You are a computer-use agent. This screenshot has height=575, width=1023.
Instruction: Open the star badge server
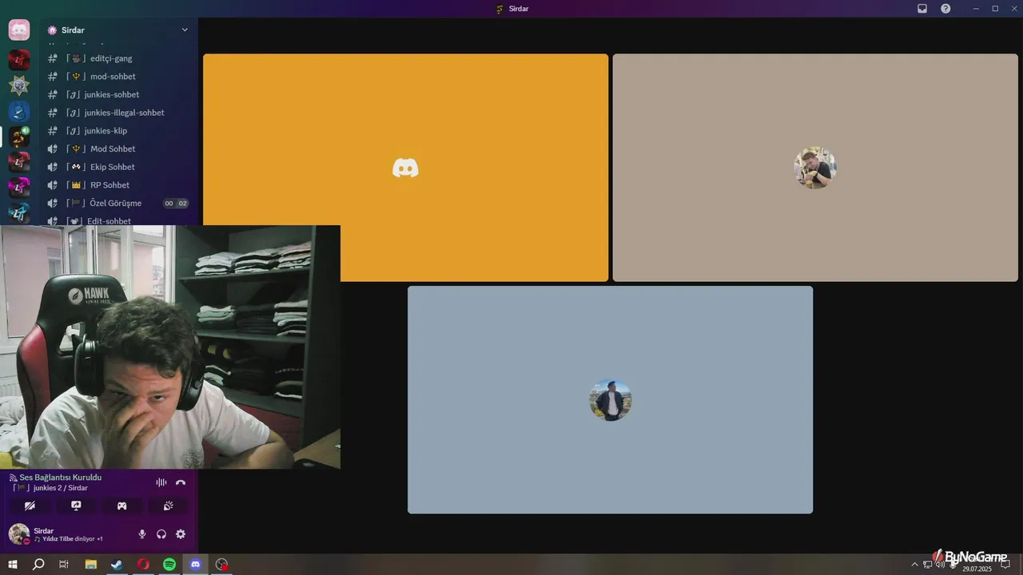coord(19,85)
